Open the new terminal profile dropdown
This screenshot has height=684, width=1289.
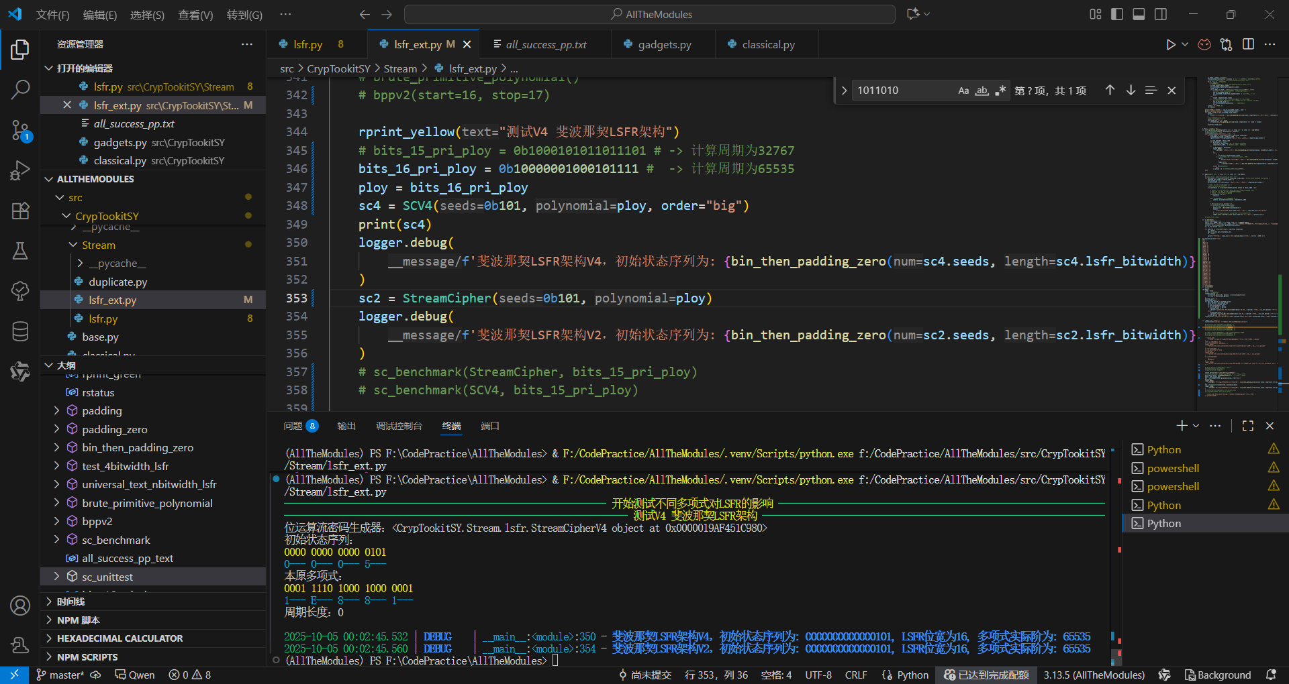coord(1196,426)
